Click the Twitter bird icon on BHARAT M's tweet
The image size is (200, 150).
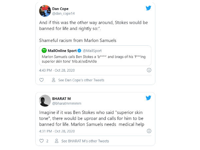(148, 98)
